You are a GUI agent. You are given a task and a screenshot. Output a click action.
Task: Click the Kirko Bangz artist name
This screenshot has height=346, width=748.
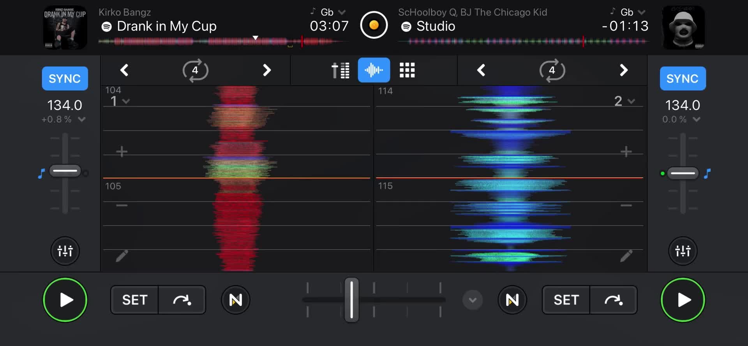tap(125, 12)
